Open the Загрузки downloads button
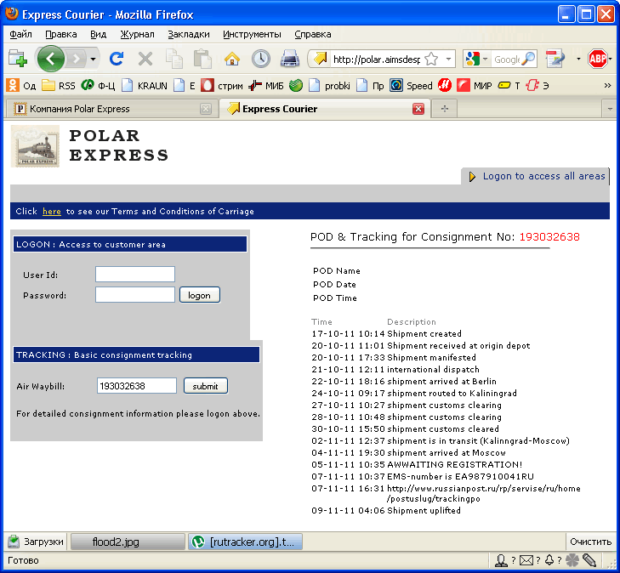The width and height of the screenshot is (620, 573). coord(36,542)
